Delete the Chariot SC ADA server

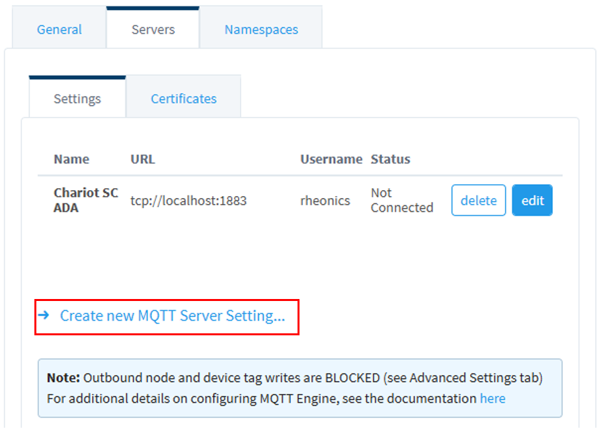point(478,200)
